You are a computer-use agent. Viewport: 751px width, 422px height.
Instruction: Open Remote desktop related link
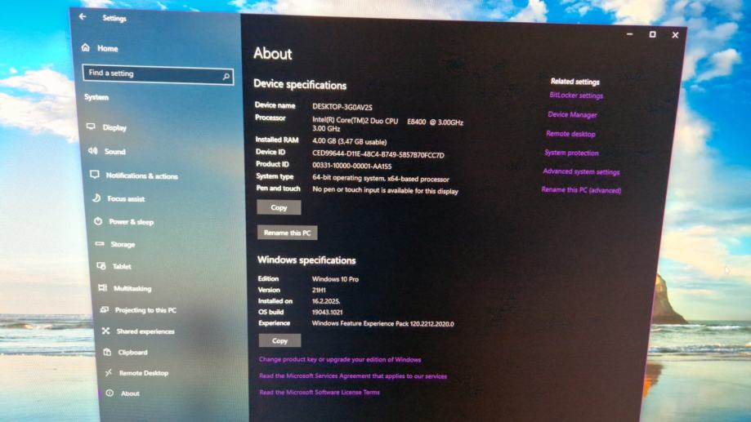[x=570, y=134]
